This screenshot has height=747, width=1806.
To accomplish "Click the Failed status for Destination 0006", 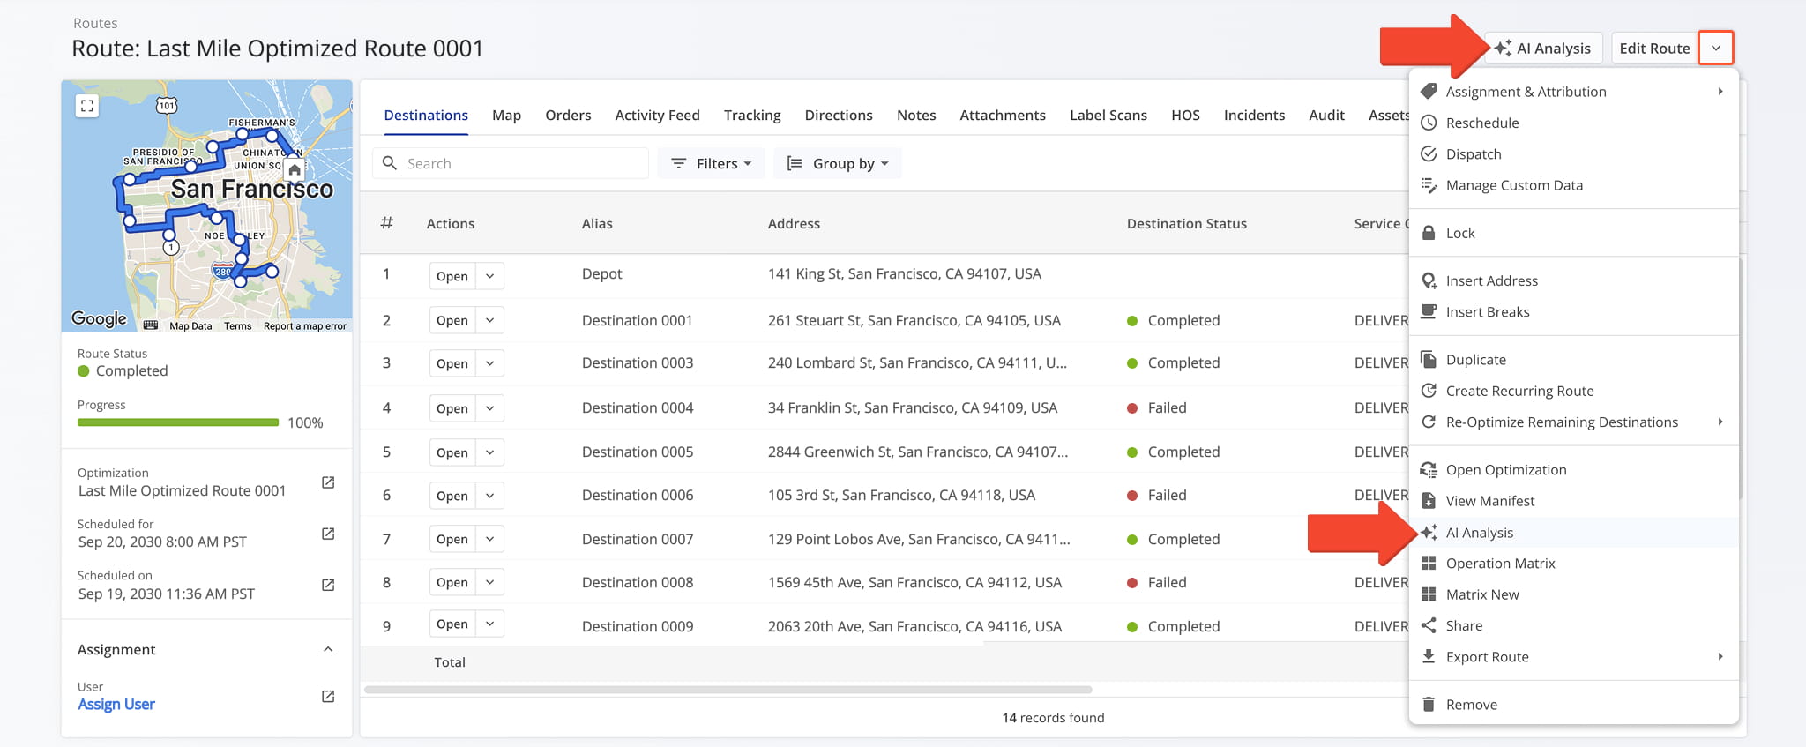I will (1157, 495).
